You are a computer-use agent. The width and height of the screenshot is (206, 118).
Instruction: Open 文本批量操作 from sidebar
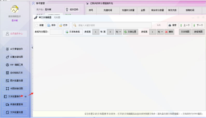coord(13,97)
